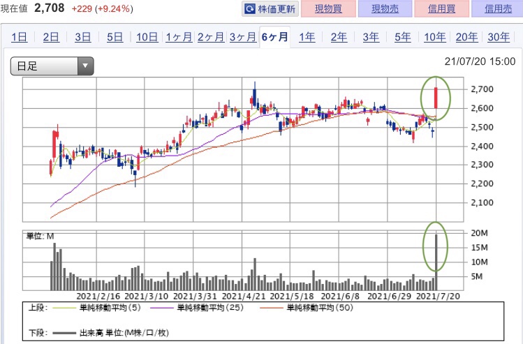Switch to the 1年 chart tab
The height and width of the screenshot is (344, 523).
307,37
